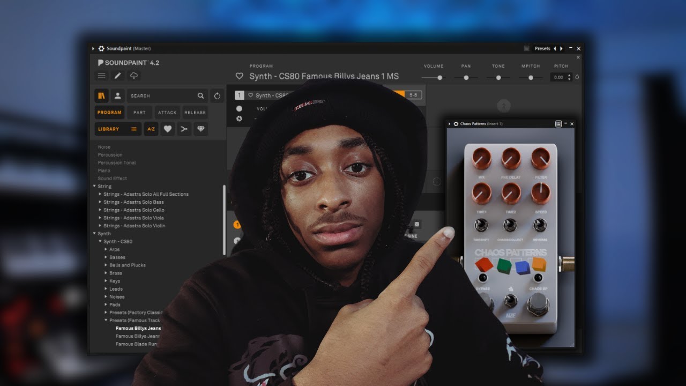Select part number 1 box
Screen dimensions: 686x386
pyautogui.click(x=240, y=95)
